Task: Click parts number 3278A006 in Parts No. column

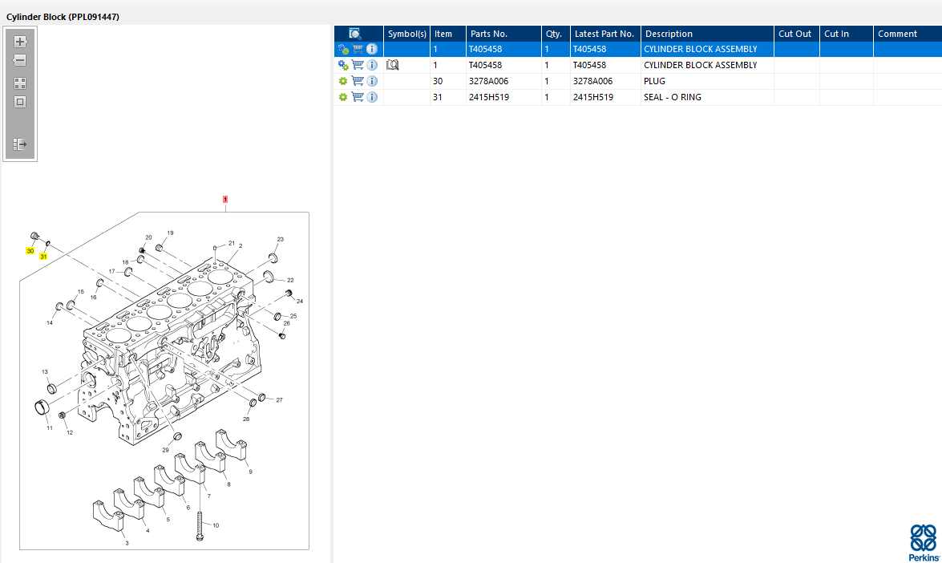Action: (x=488, y=81)
